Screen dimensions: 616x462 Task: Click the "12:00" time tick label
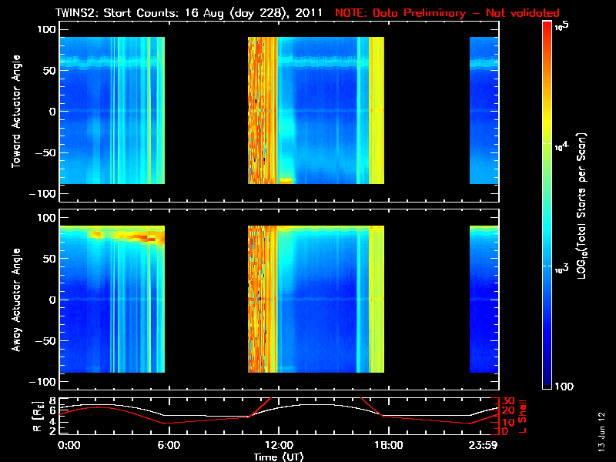(x=279, y=445)
